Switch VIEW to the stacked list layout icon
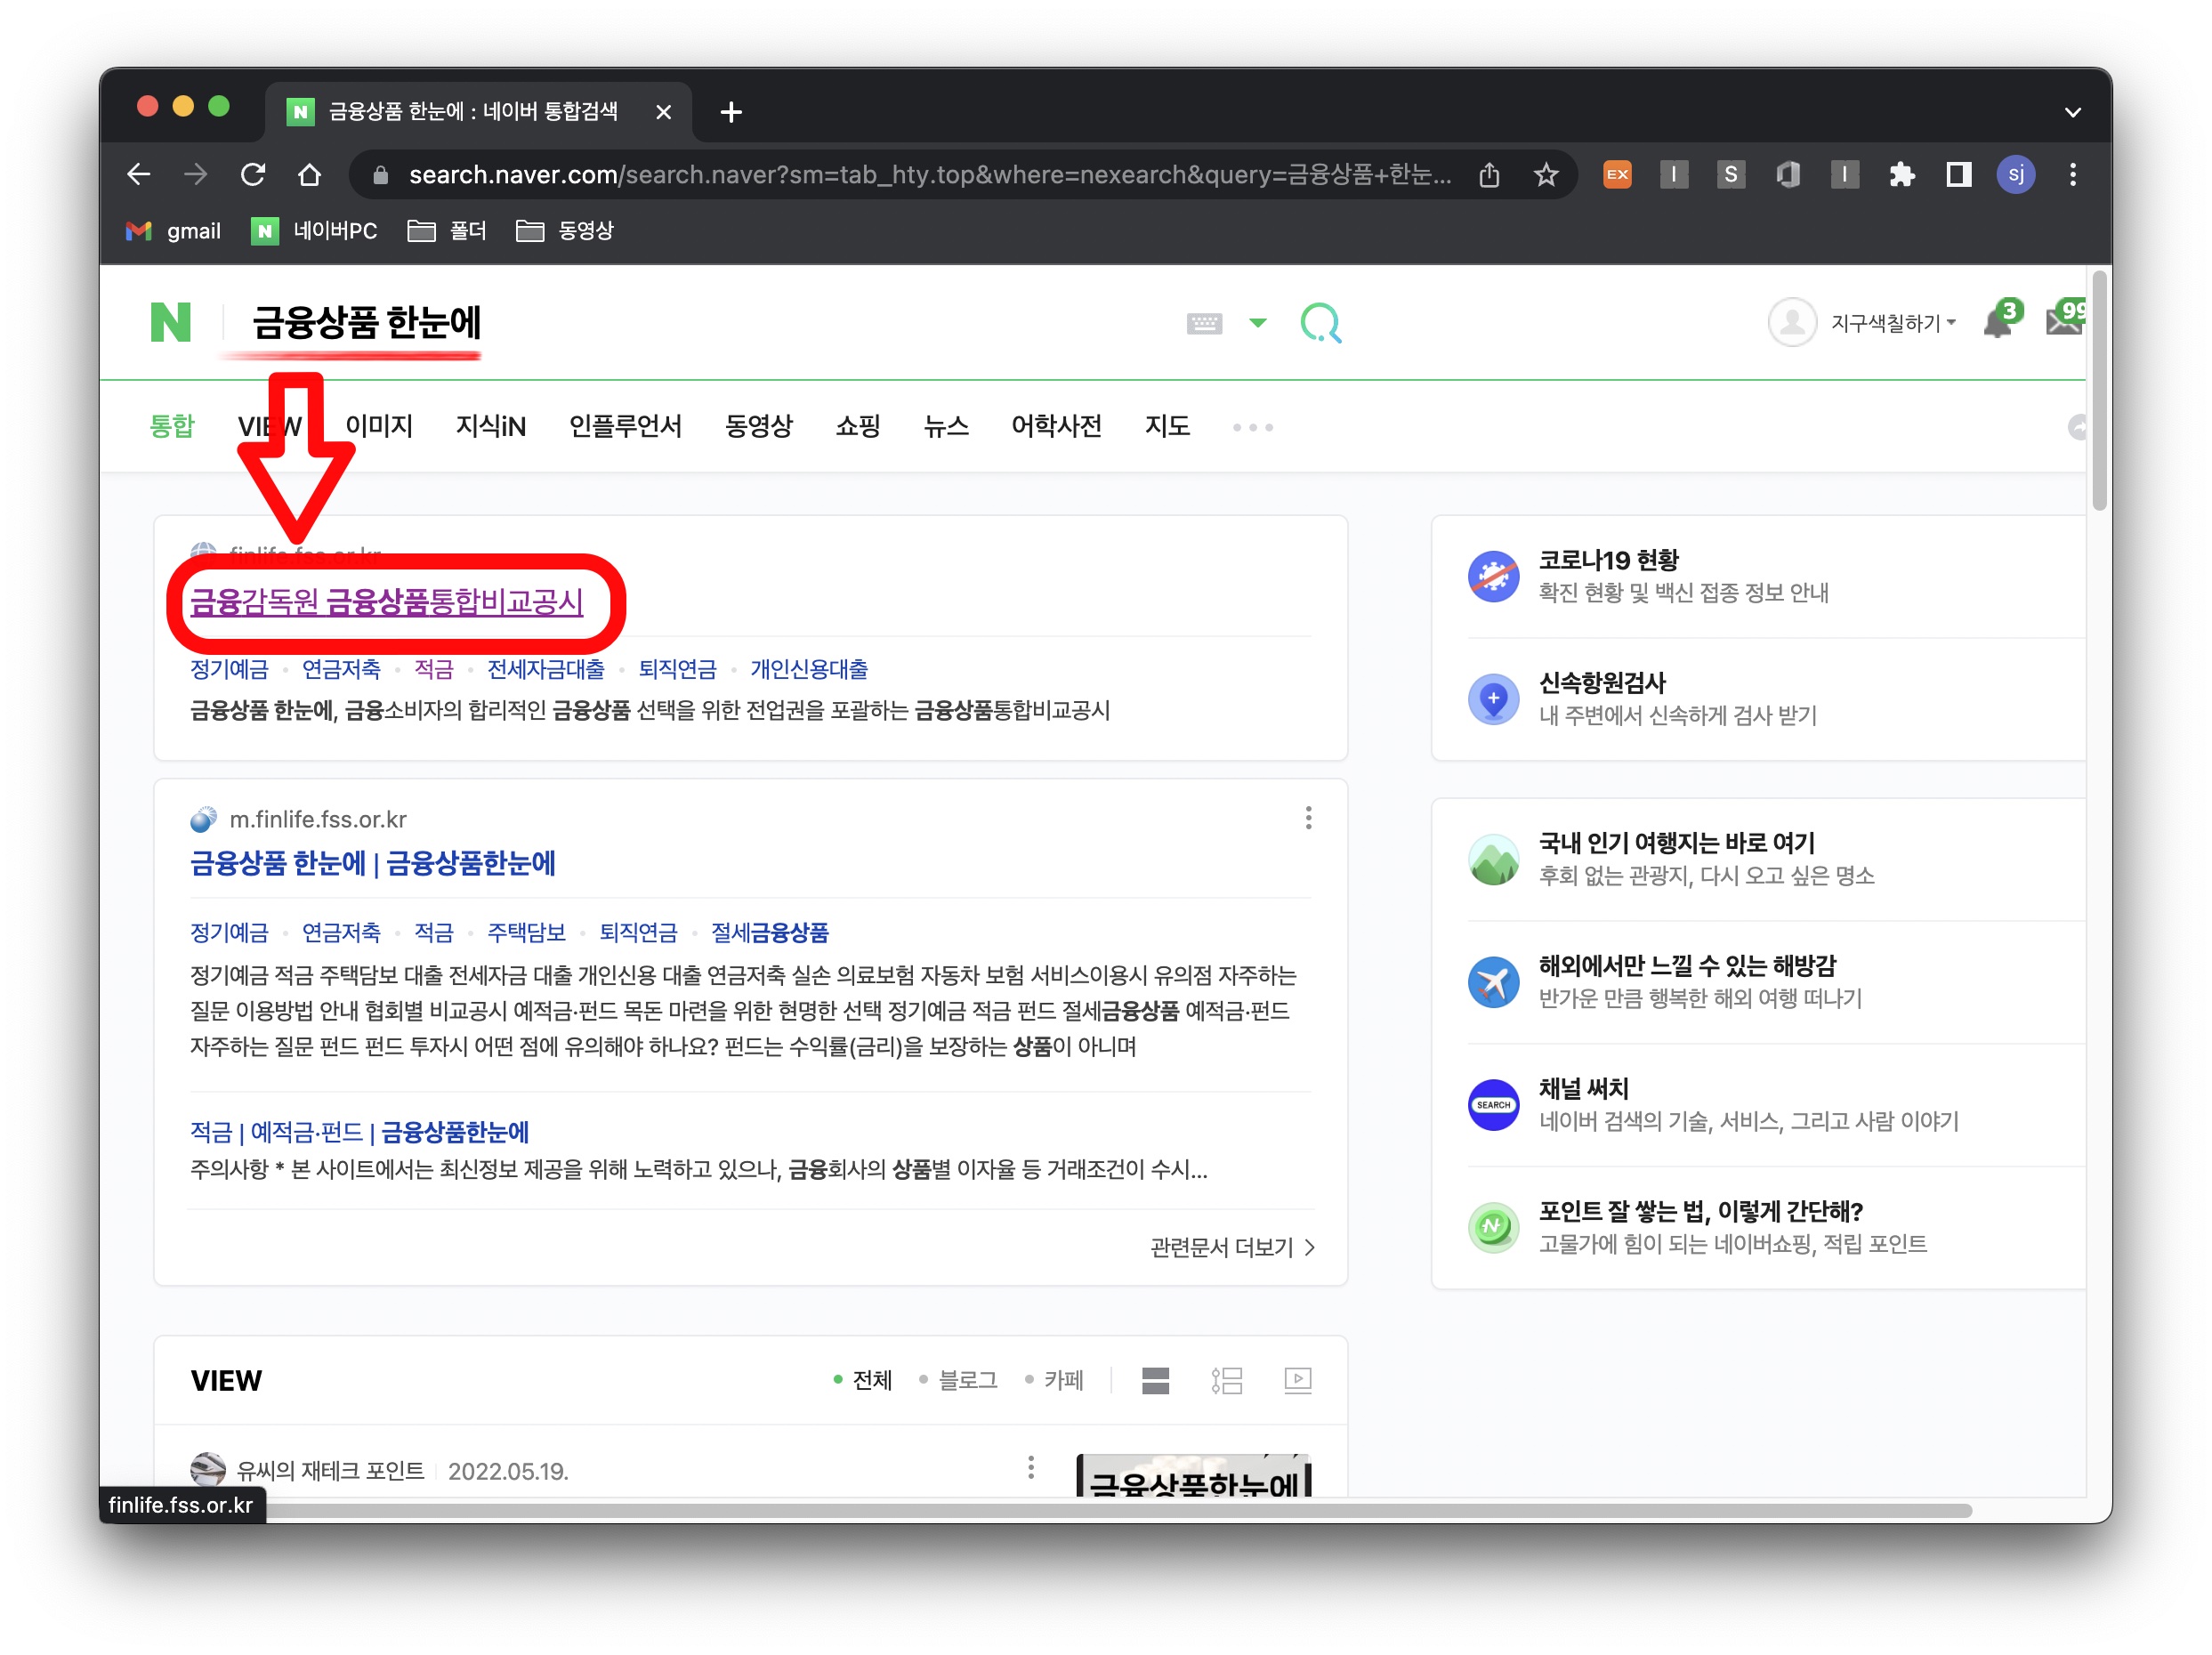 coord(1155,1381)
